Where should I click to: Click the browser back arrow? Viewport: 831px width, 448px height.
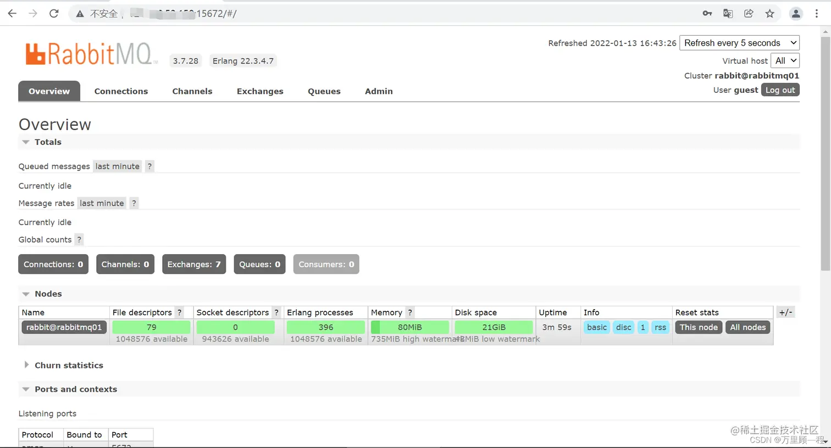click(12, 14)
